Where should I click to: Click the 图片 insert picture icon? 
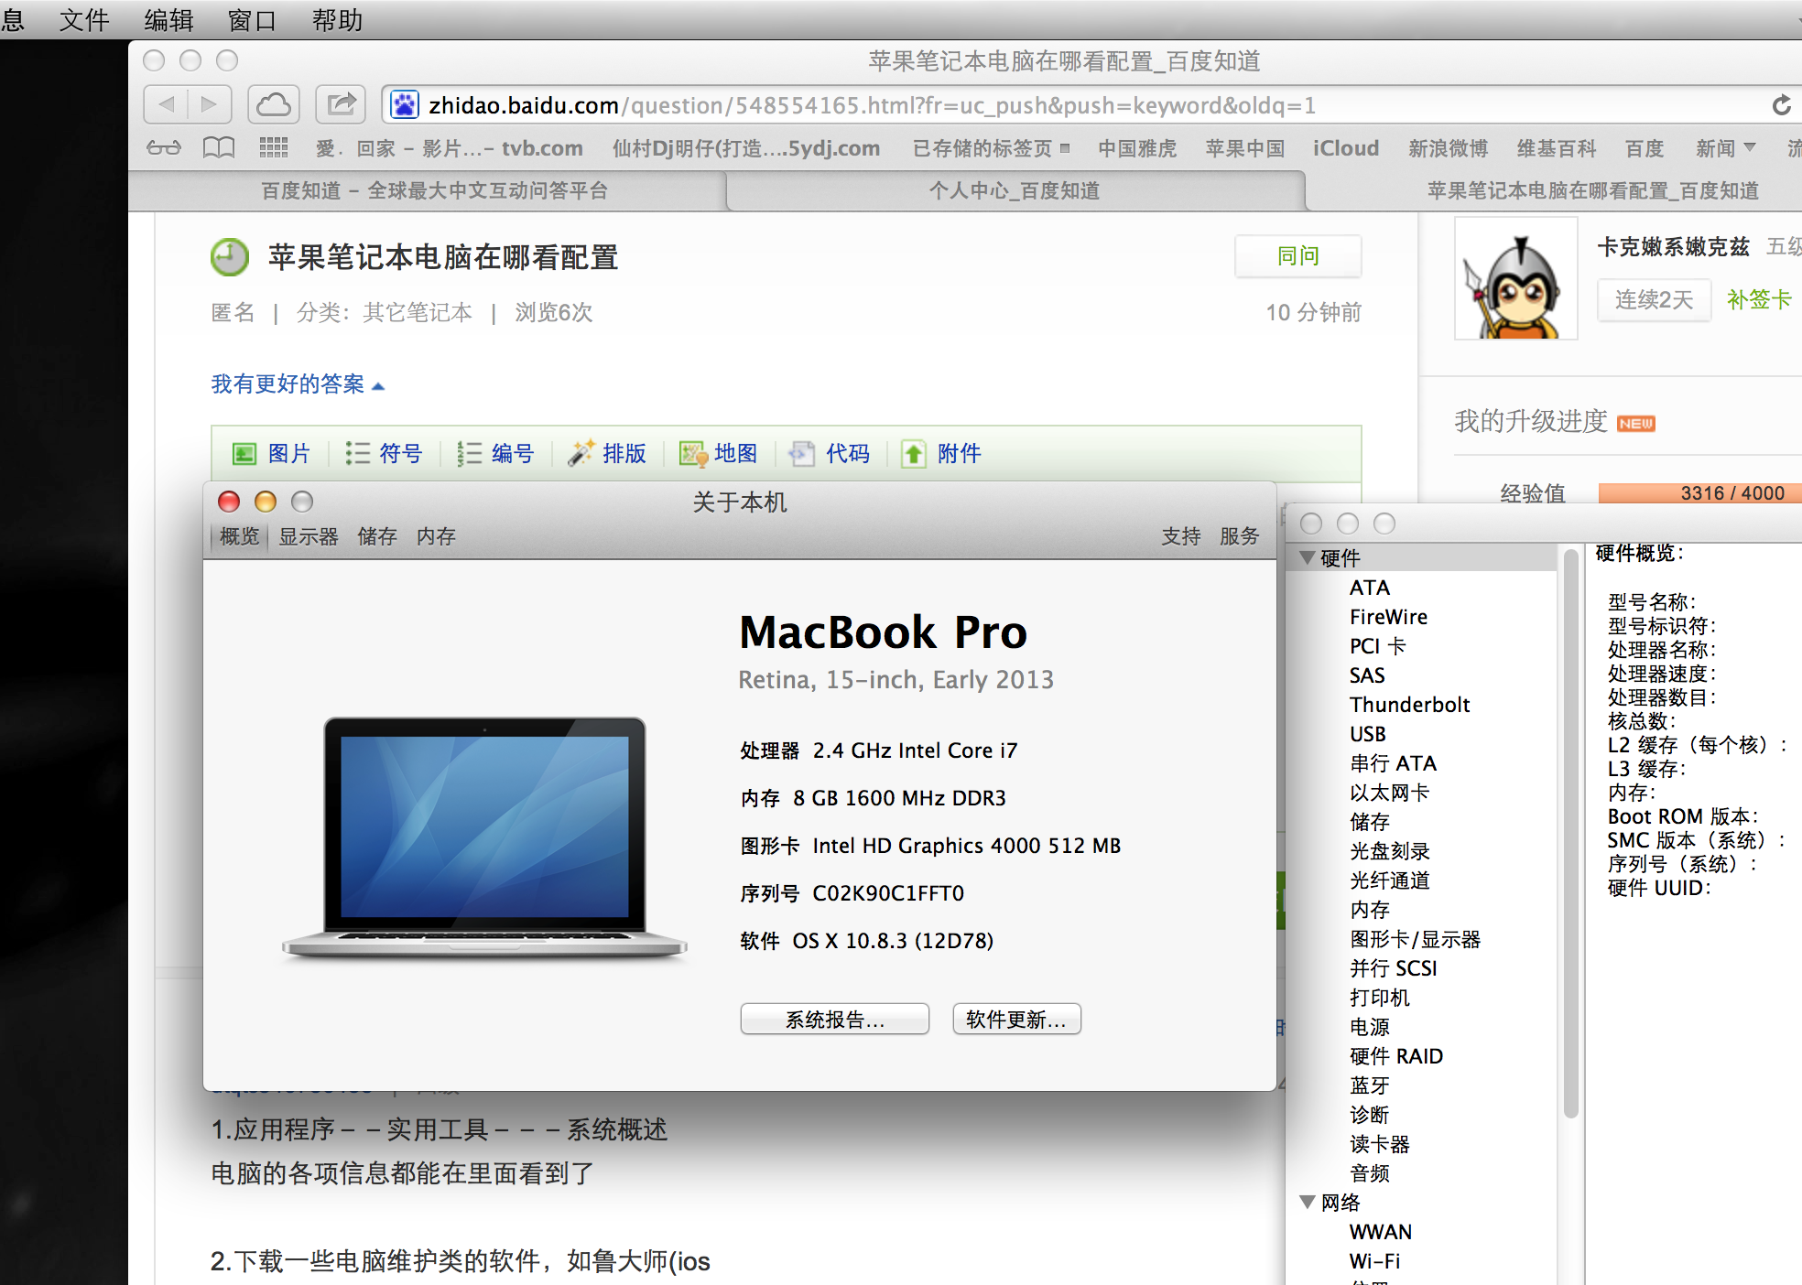(x=244, y=454)
